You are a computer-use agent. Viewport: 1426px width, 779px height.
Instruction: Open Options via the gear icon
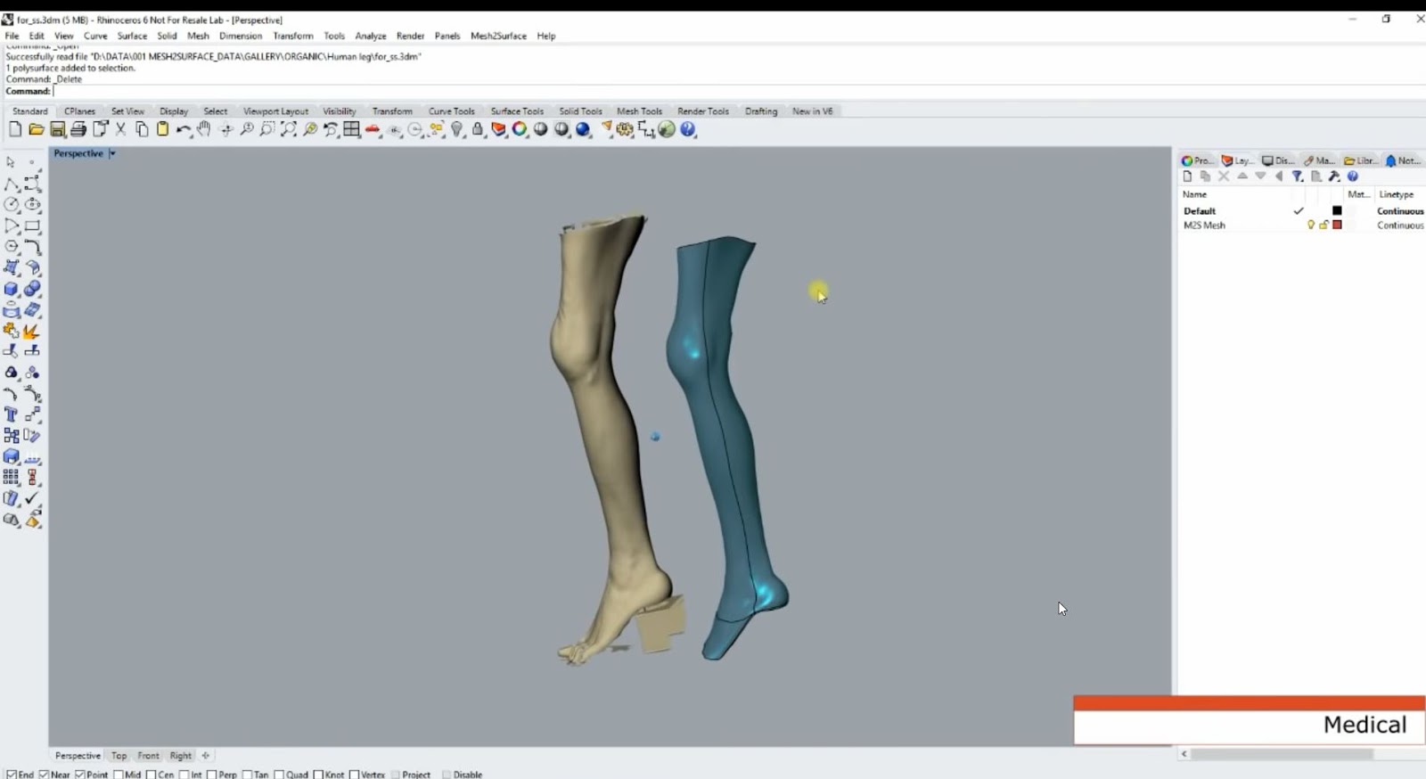point(625,130)
